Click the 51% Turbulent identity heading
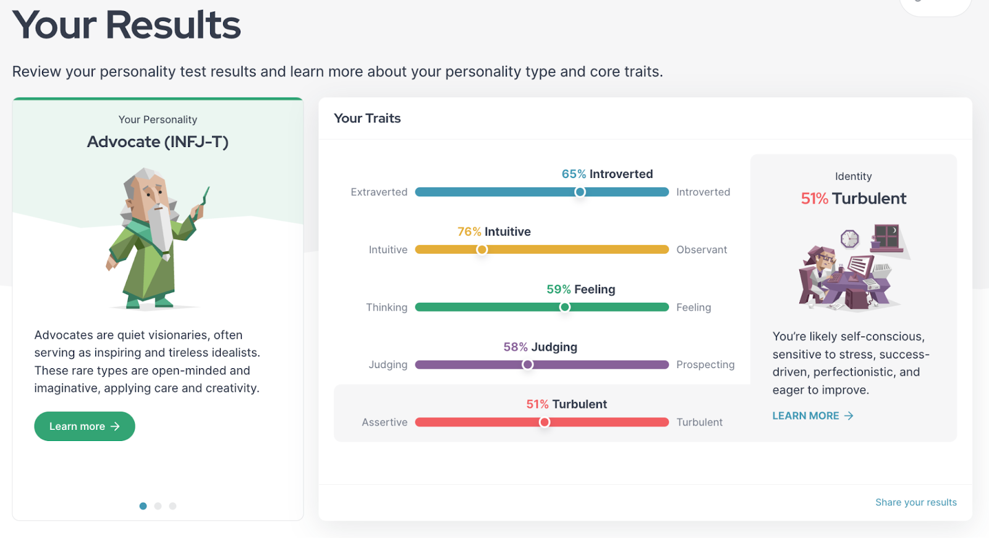This screenshot has height=538, width=989. (854, 198)
